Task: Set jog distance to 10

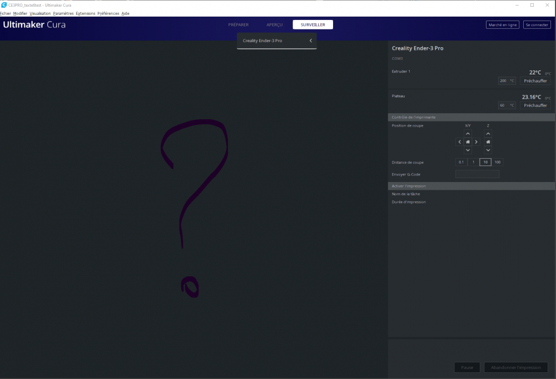Action: [485, 162]
